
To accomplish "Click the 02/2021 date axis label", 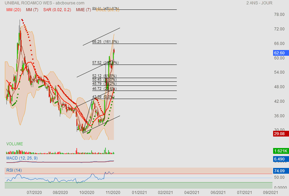I will 165,193.
